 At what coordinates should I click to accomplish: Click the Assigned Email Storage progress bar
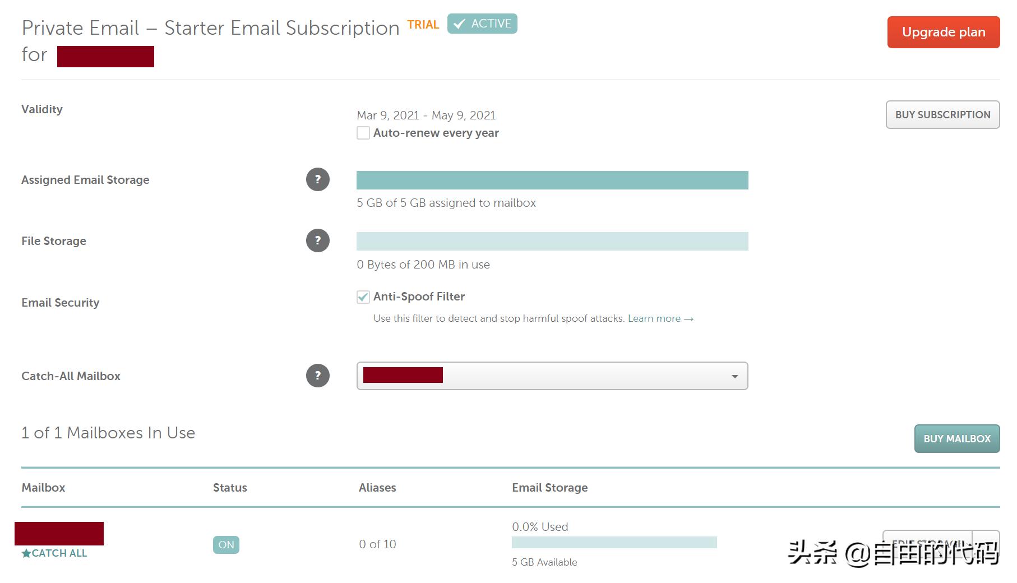pos(552,180)
